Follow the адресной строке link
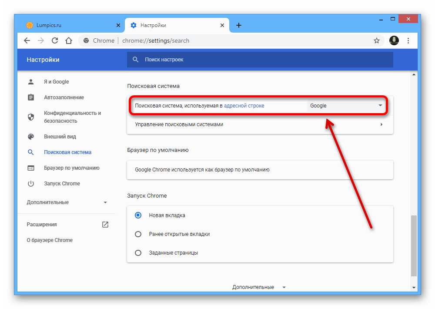The width and height of the screenshot is (435, 309). coord(244,105)
